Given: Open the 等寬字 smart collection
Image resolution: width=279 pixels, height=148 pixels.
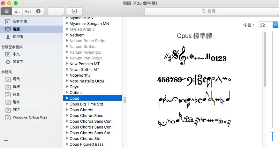Looking at the screenshot, I should (x=31, y=62).
